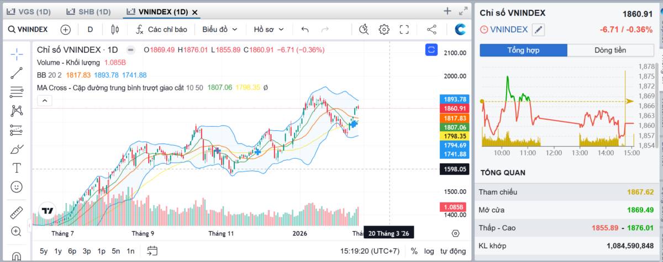Set chart range to 1p

coord(102,251)
